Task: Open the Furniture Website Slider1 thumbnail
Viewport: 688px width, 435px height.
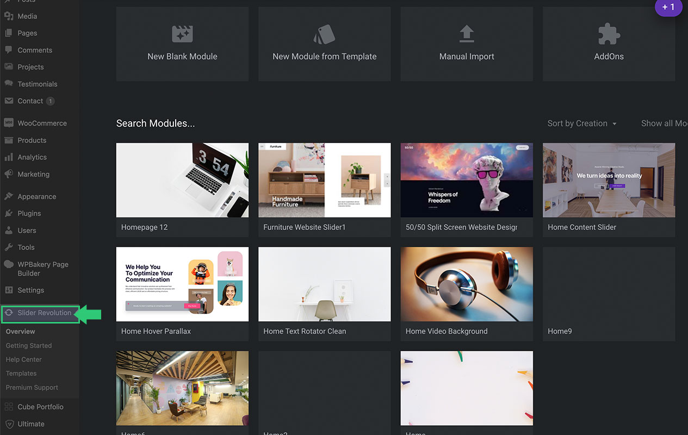Action: [324, 180]
